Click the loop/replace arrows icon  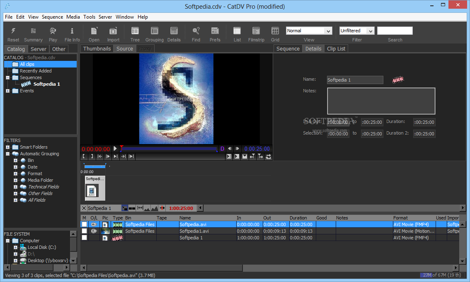(x=268, y=156)
